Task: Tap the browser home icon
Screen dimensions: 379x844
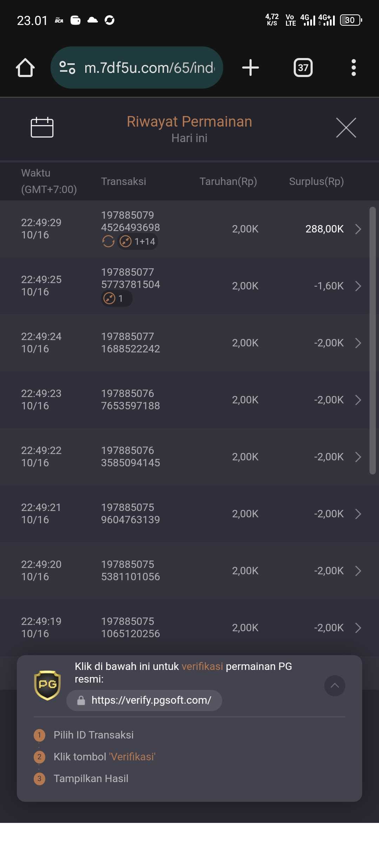Action: (x=25, y=68)
